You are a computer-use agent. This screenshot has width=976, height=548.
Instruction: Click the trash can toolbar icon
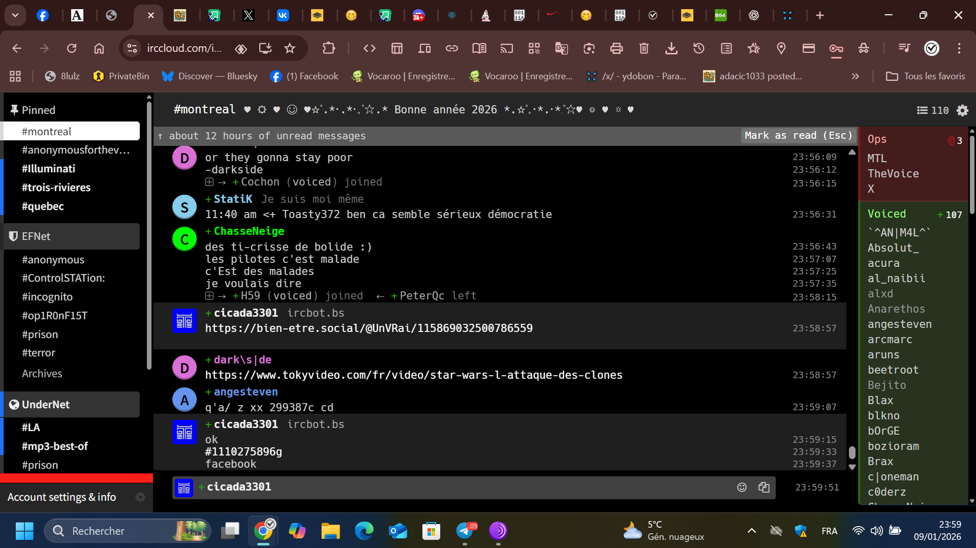coord(644,48)
